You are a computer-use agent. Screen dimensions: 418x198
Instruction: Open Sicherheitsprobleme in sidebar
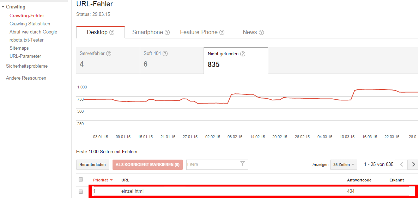27,66
